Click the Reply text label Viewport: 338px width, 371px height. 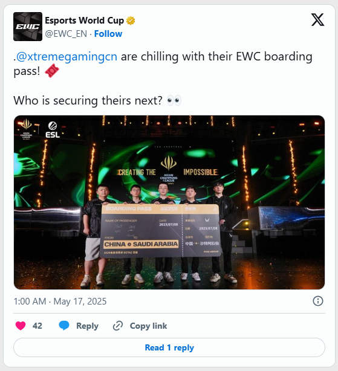[x=87, y=326]
